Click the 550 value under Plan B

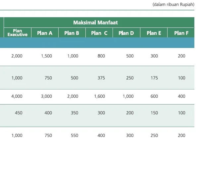pyautogui.click(x=75, y=136)
